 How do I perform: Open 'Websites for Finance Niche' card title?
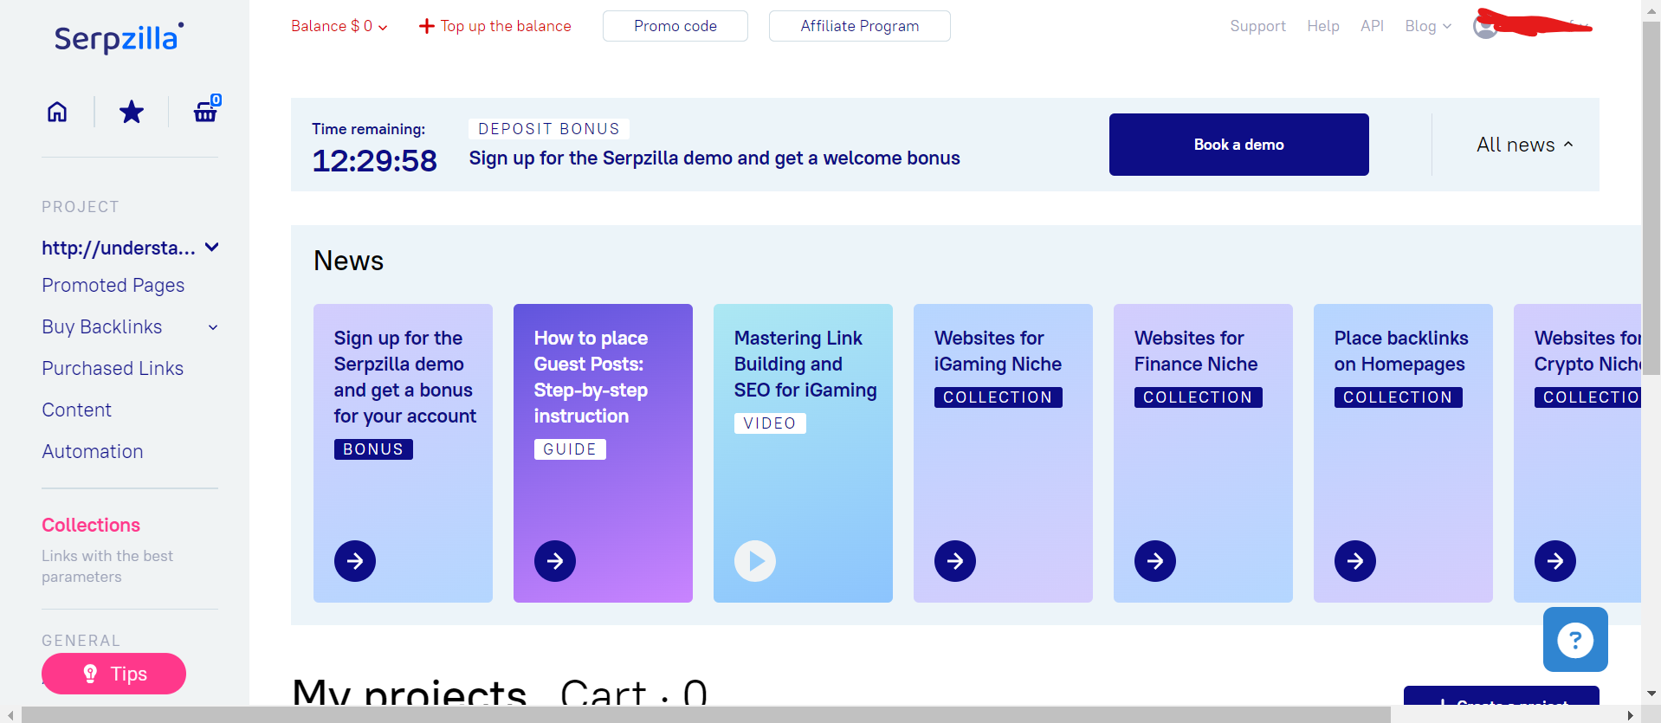pos(1196,351)
